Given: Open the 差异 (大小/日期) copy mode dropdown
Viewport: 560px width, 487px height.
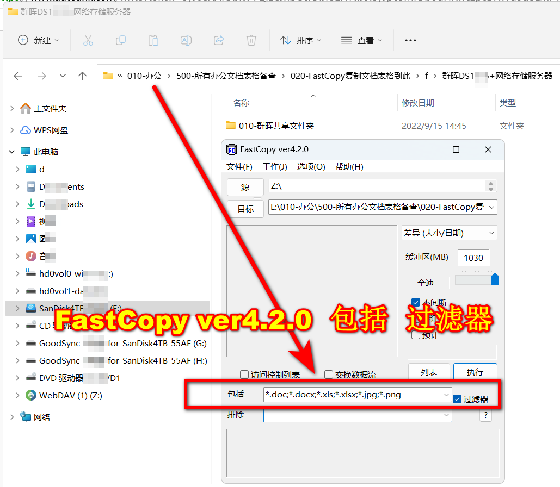Looking at the screenshot, I should (x=450, y=233).
